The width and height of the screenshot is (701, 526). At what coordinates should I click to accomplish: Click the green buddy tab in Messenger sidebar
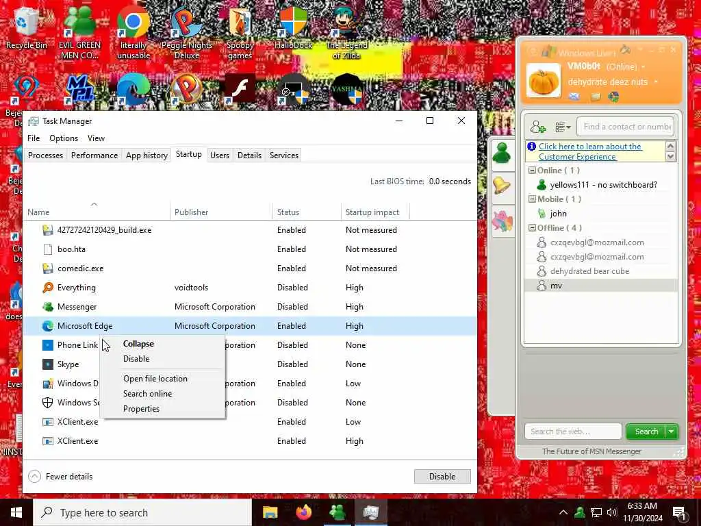(502, 153)
